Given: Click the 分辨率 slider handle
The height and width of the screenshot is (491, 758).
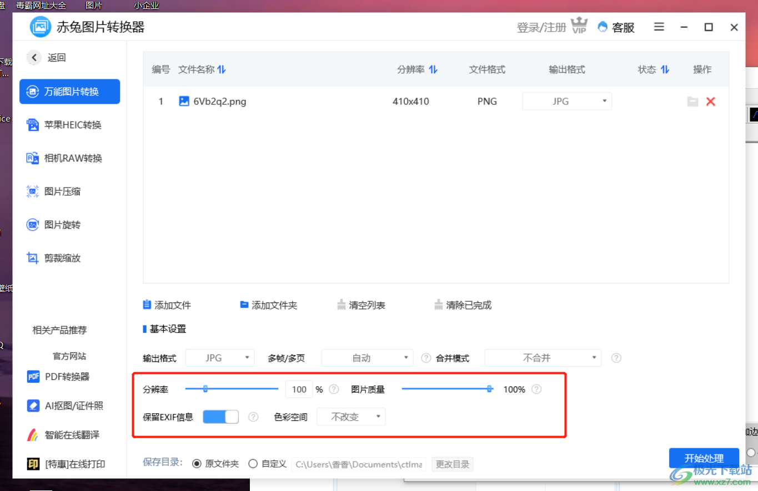Looking at the screenshot, I should 205,389.
